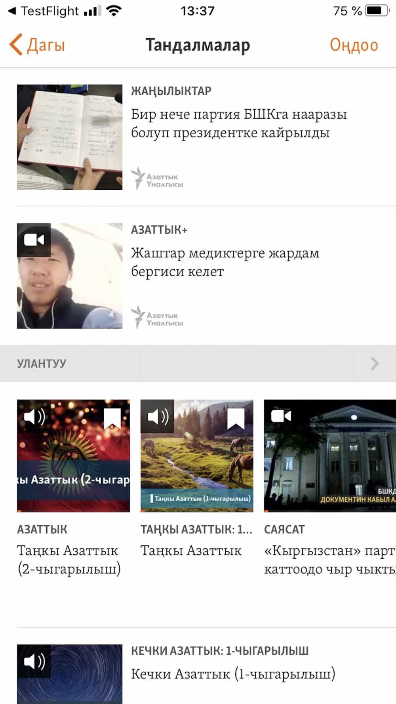Tap video camera icon on the night building thumbnail
This screenshot has height=704, width=396.
point(281,416)
